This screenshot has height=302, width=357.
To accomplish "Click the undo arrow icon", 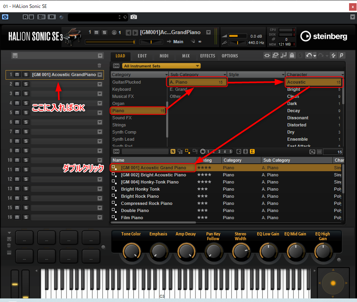I will tap(309, 55).
